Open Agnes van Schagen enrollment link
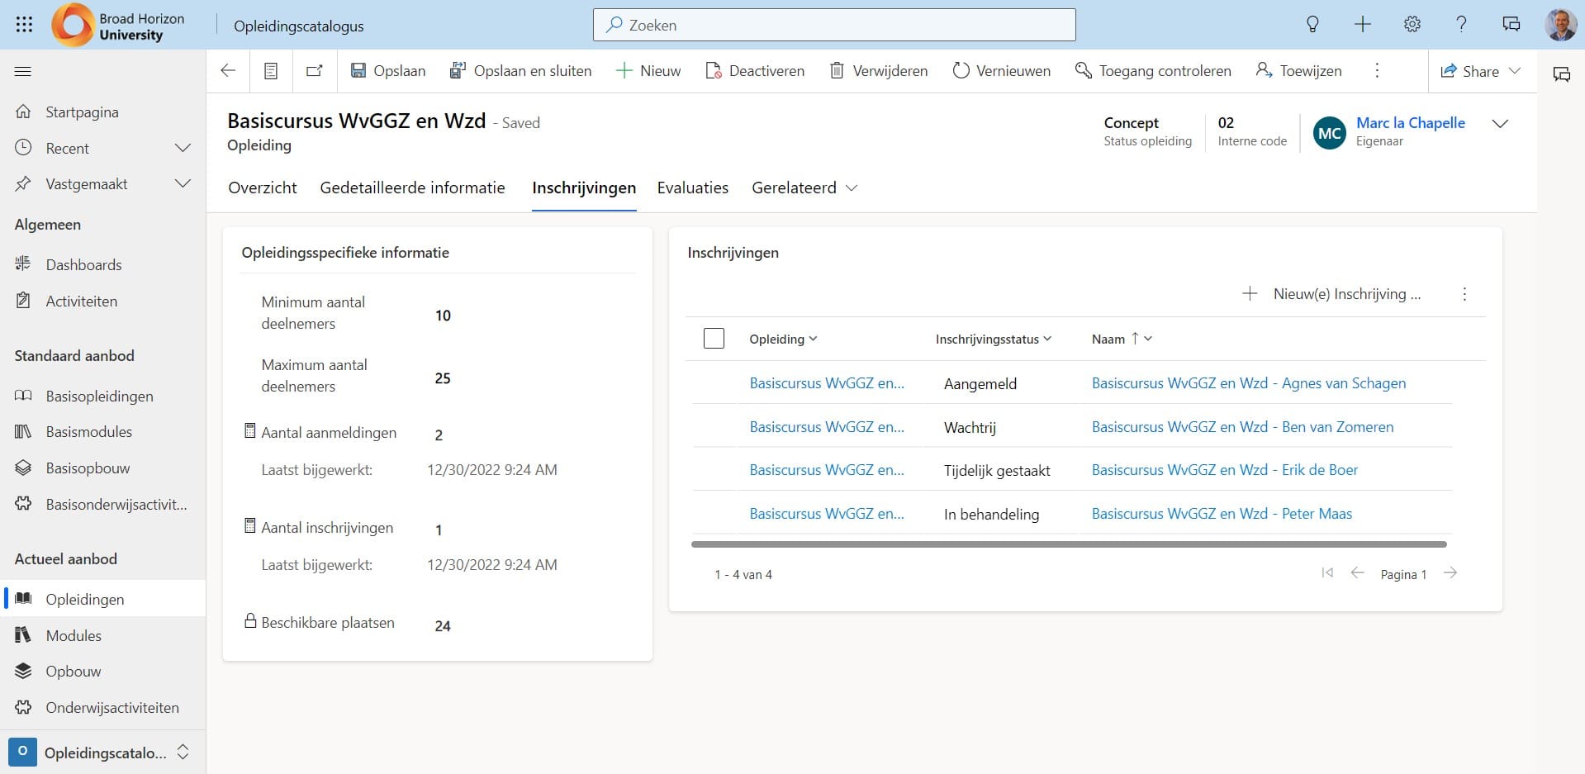The image size is (1585, 774). pos(1248,383)
